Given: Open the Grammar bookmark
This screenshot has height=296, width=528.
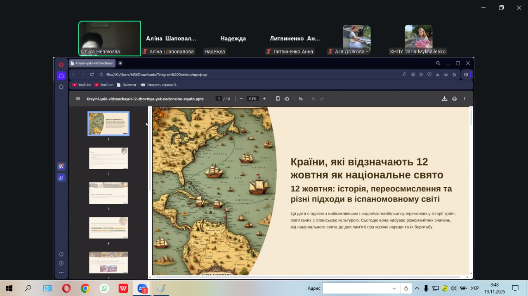Looking at the screenshot, I should [x=127, y=85].
